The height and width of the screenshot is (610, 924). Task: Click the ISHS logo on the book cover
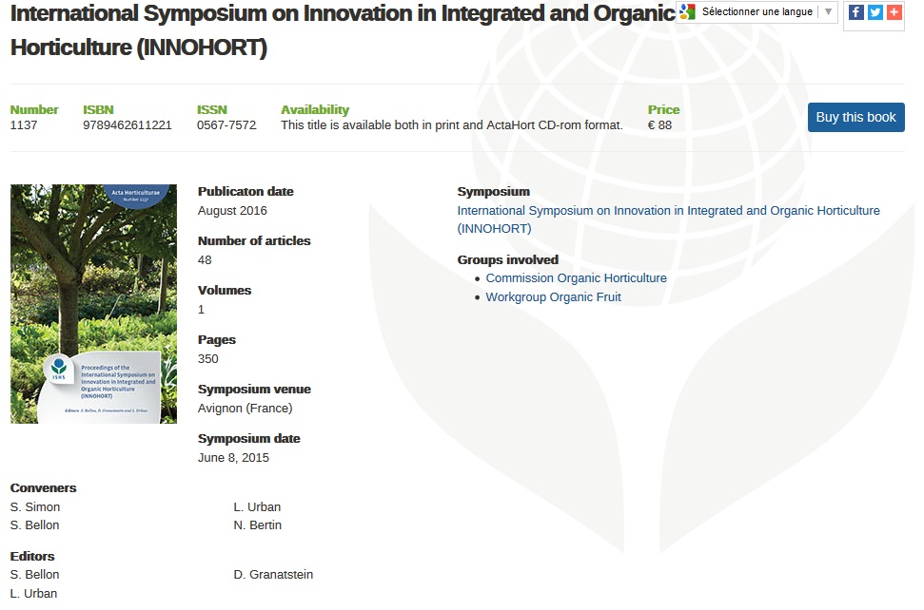click(x=59, y=370)
